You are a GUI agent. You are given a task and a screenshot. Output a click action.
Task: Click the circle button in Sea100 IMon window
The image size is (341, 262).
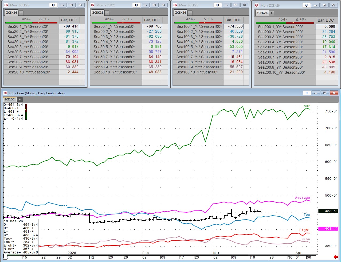pyautogui.click(x=217, y=5)
